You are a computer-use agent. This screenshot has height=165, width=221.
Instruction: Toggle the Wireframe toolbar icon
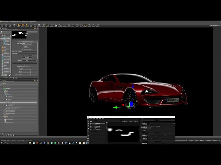click(x=44, y=25)
